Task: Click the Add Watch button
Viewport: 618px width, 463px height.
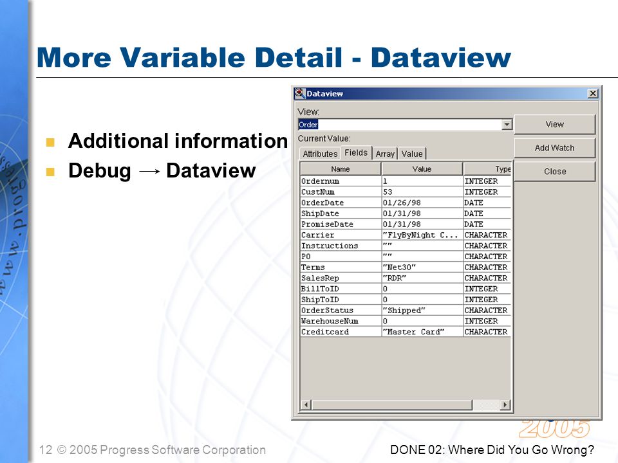Action: tap(554, 148)
